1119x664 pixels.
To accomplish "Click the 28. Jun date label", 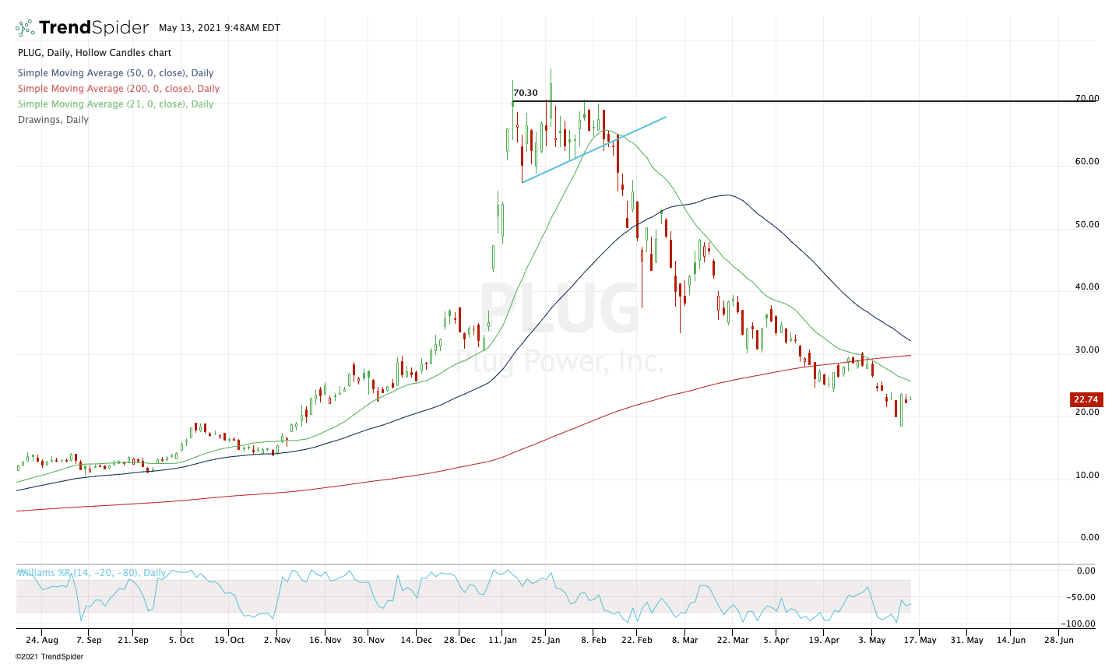I will click(x=1058, y=641).
